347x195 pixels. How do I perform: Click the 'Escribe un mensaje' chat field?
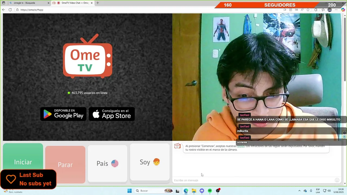coord(253,180)
